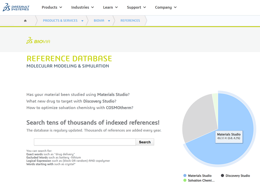Focus the reference search text field
The height and width of the screenshot is (187, 260).
pyautogui.click(x=85, y=142)
